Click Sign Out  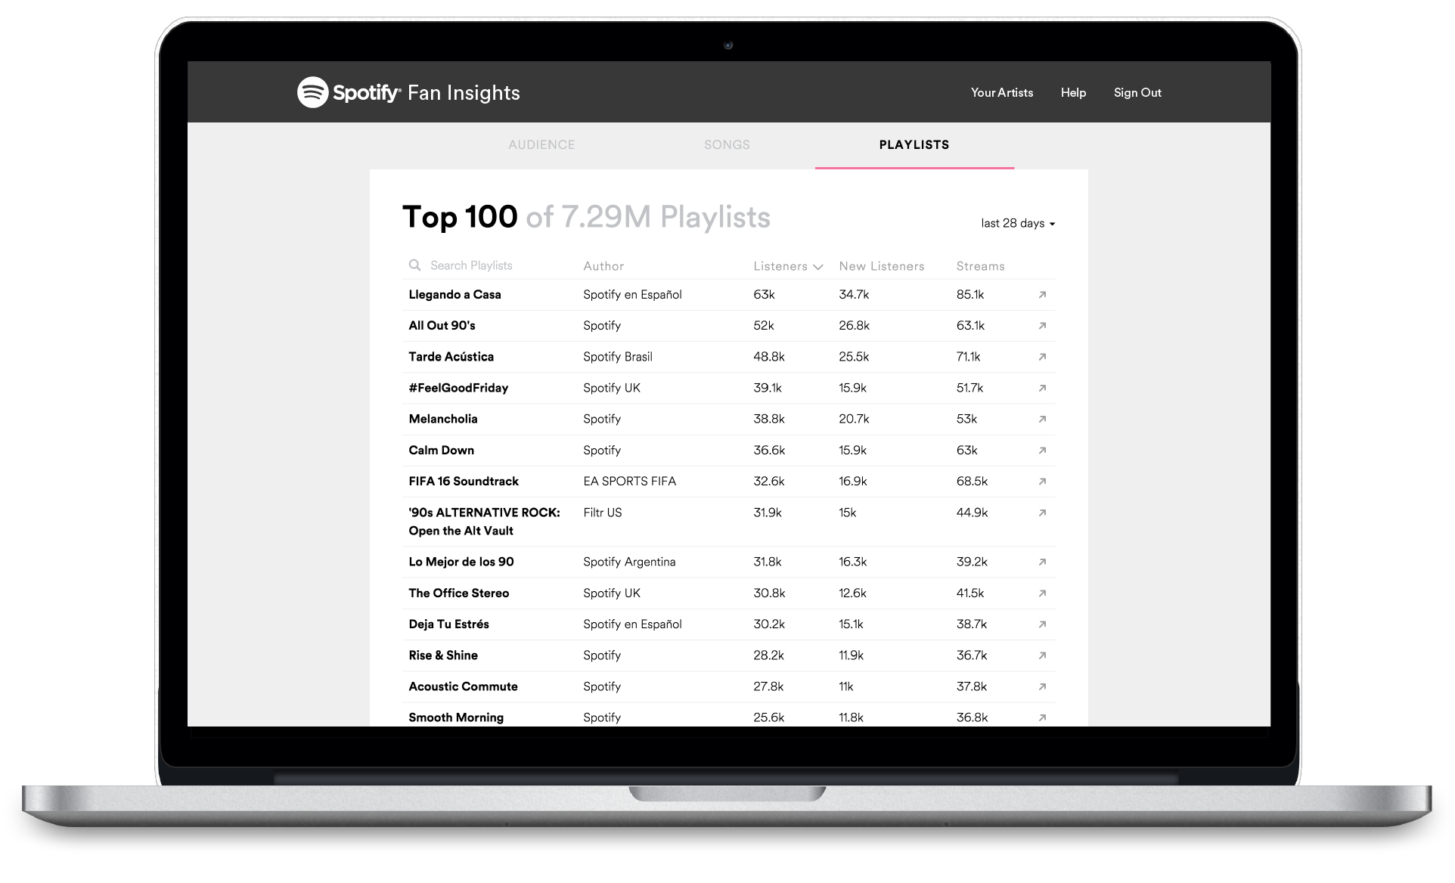pos(1137,92)
